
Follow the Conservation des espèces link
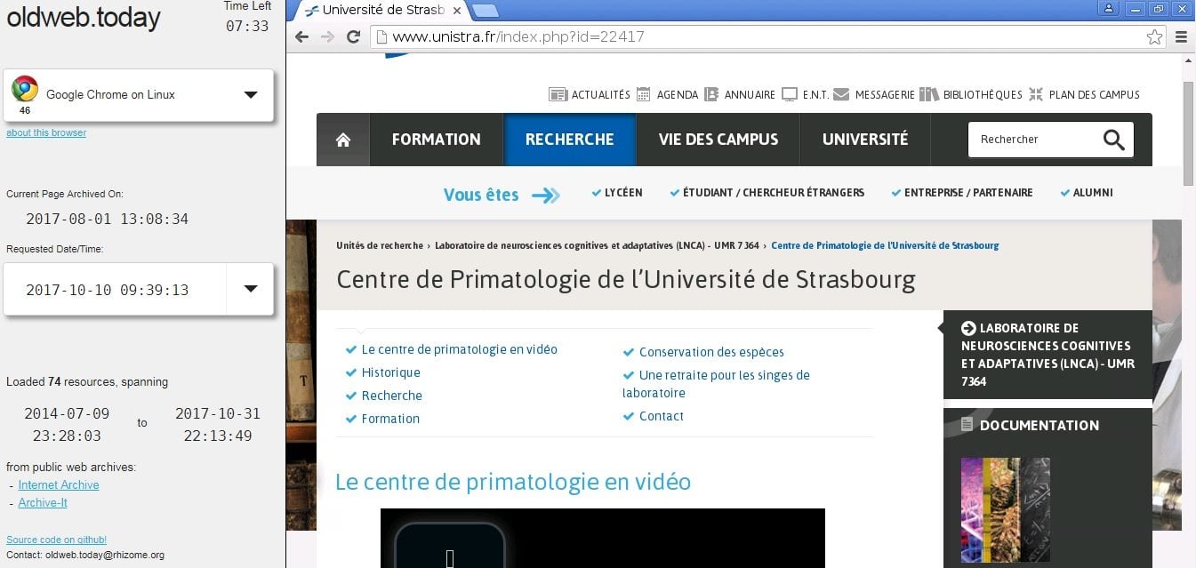point(710,352)
